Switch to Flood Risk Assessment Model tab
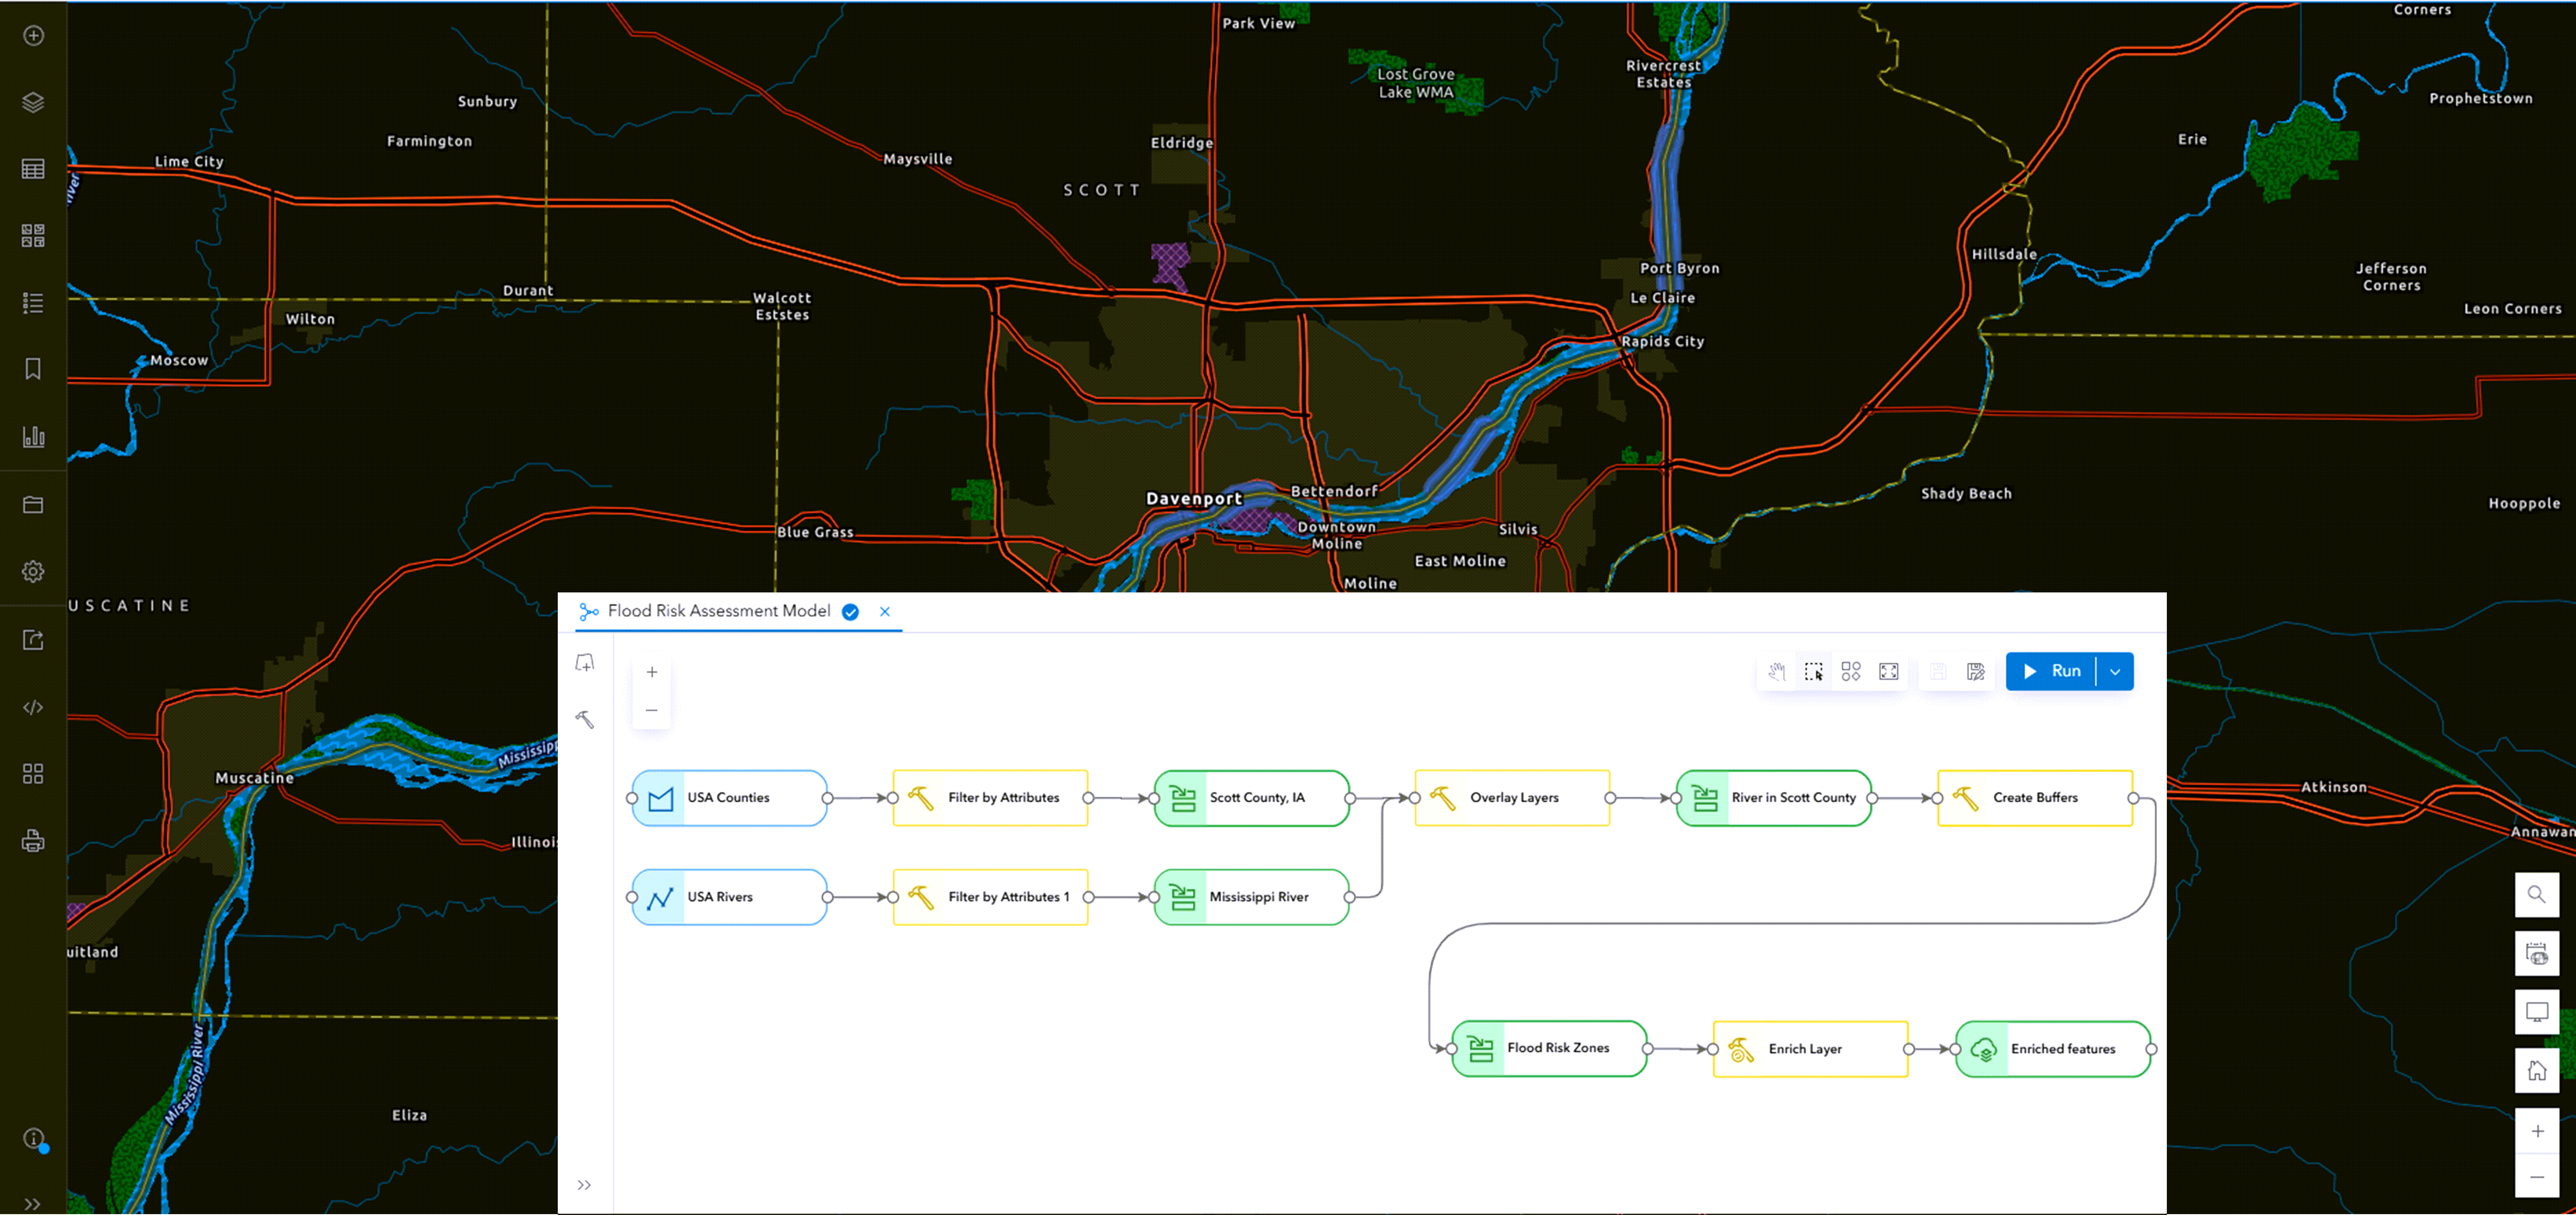Screen dimensions: 2576x1215 [x=718, y=611]
